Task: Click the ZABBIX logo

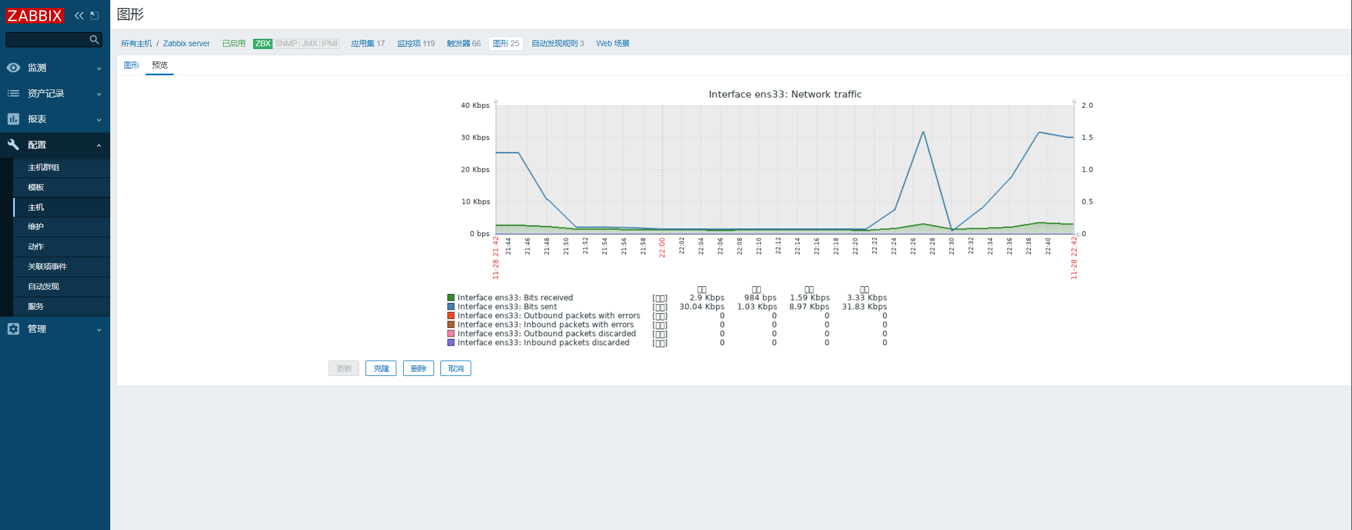Action: click(34, 15)
